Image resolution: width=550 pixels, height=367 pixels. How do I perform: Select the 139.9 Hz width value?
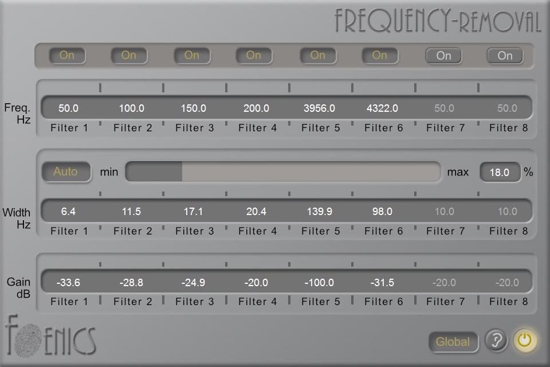point(320,212)
